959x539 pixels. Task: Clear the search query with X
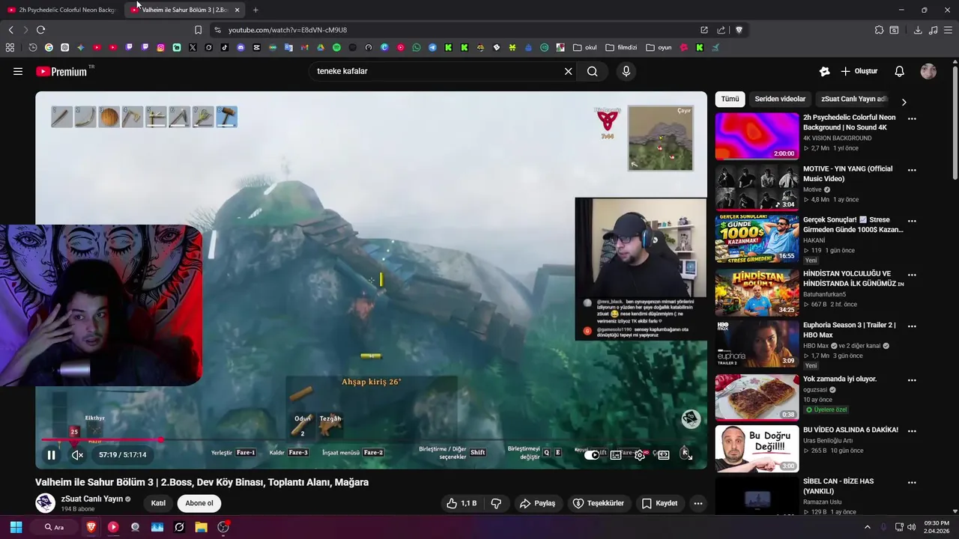point(568,71)
